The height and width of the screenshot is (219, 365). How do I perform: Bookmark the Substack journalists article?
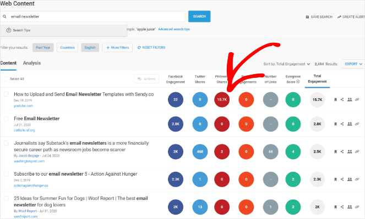pyautogui.click(x=335, y=151)
